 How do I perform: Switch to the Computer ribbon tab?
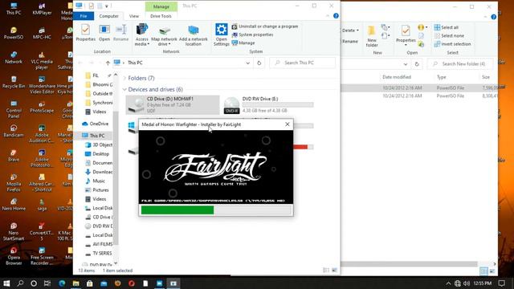point(109,16)
